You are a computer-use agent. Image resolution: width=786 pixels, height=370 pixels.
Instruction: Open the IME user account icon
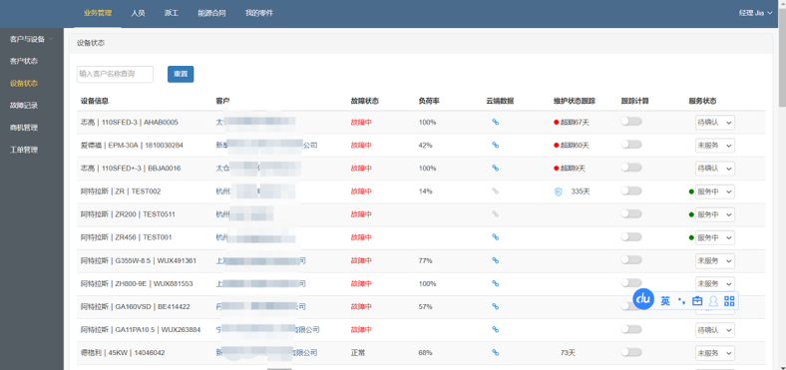(x=713, y=301)
